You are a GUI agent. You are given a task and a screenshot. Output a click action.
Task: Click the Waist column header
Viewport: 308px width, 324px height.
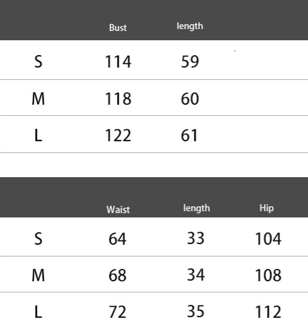pos(118,209)
